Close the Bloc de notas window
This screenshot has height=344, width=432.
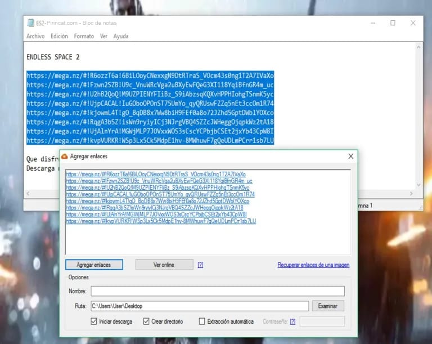click(x=413, y=23)
